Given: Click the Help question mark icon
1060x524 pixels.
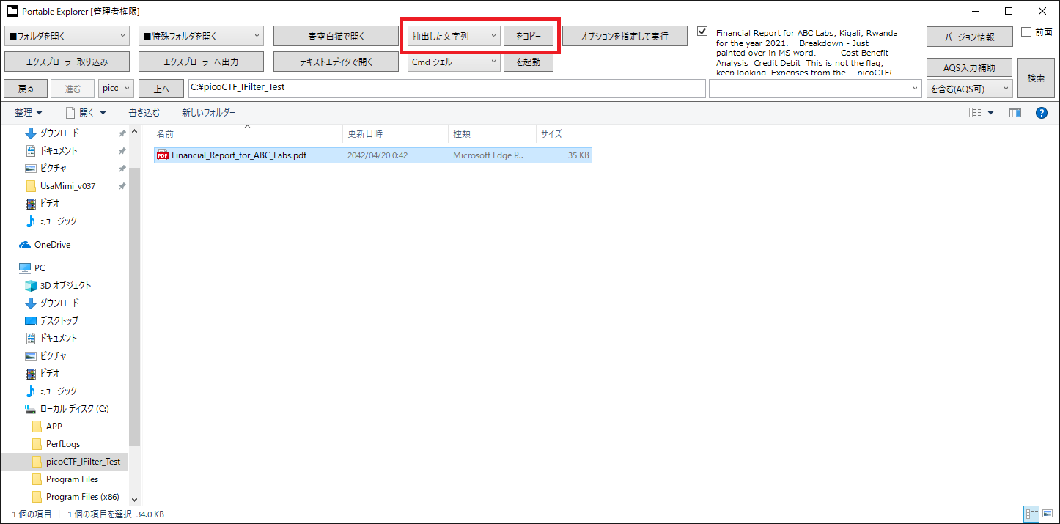Looking at the screenshot, I should 1042,112.
